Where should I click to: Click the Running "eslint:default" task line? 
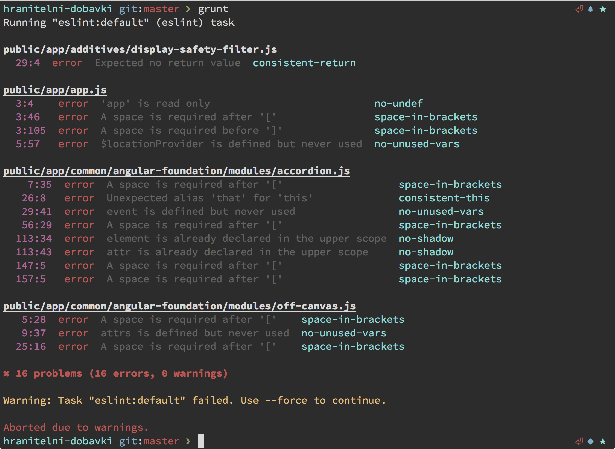pos(119,23)
